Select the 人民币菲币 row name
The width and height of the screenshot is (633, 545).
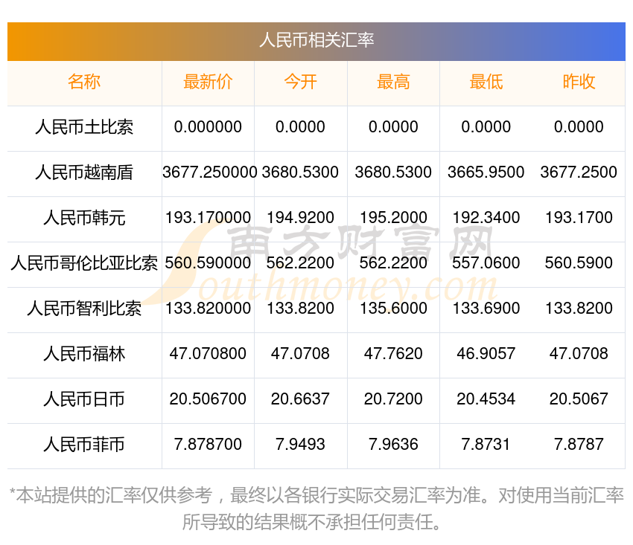tap(84, 445)
